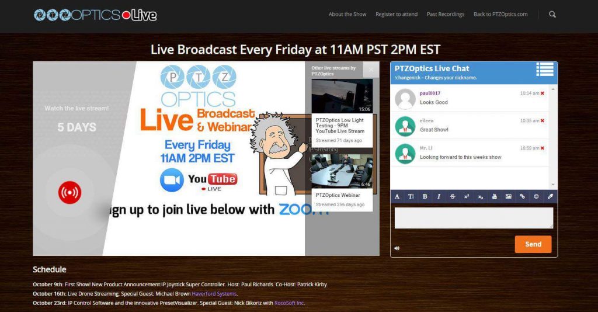The image size is (598, 312).
Task: Click the 'Looks Good' chat message
Action: coord(434,102)
